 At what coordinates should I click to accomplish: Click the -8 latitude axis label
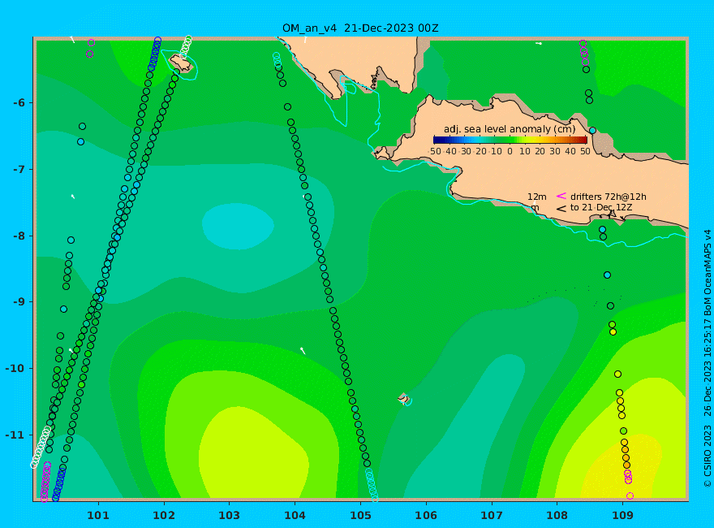coord(18,236)
